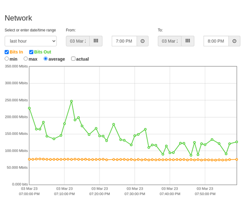Image resolution: width=245 pixels, height=197 pixels.
Task: Click the first green Bits Out point at 07:00 PM
Action: (x=29, y=108)
